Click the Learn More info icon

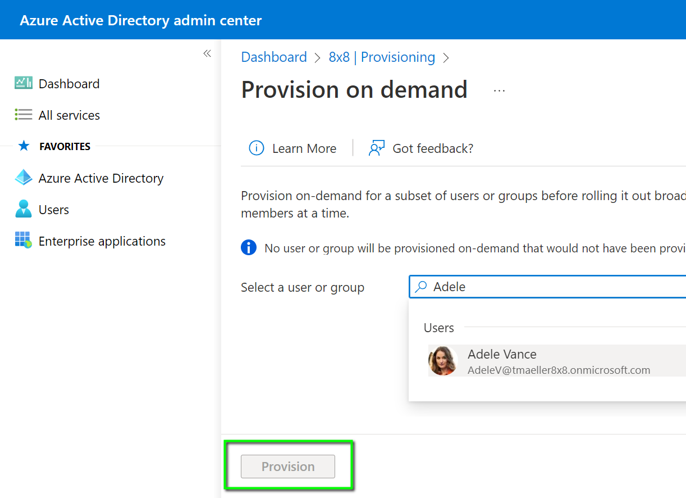click(257, 148)
